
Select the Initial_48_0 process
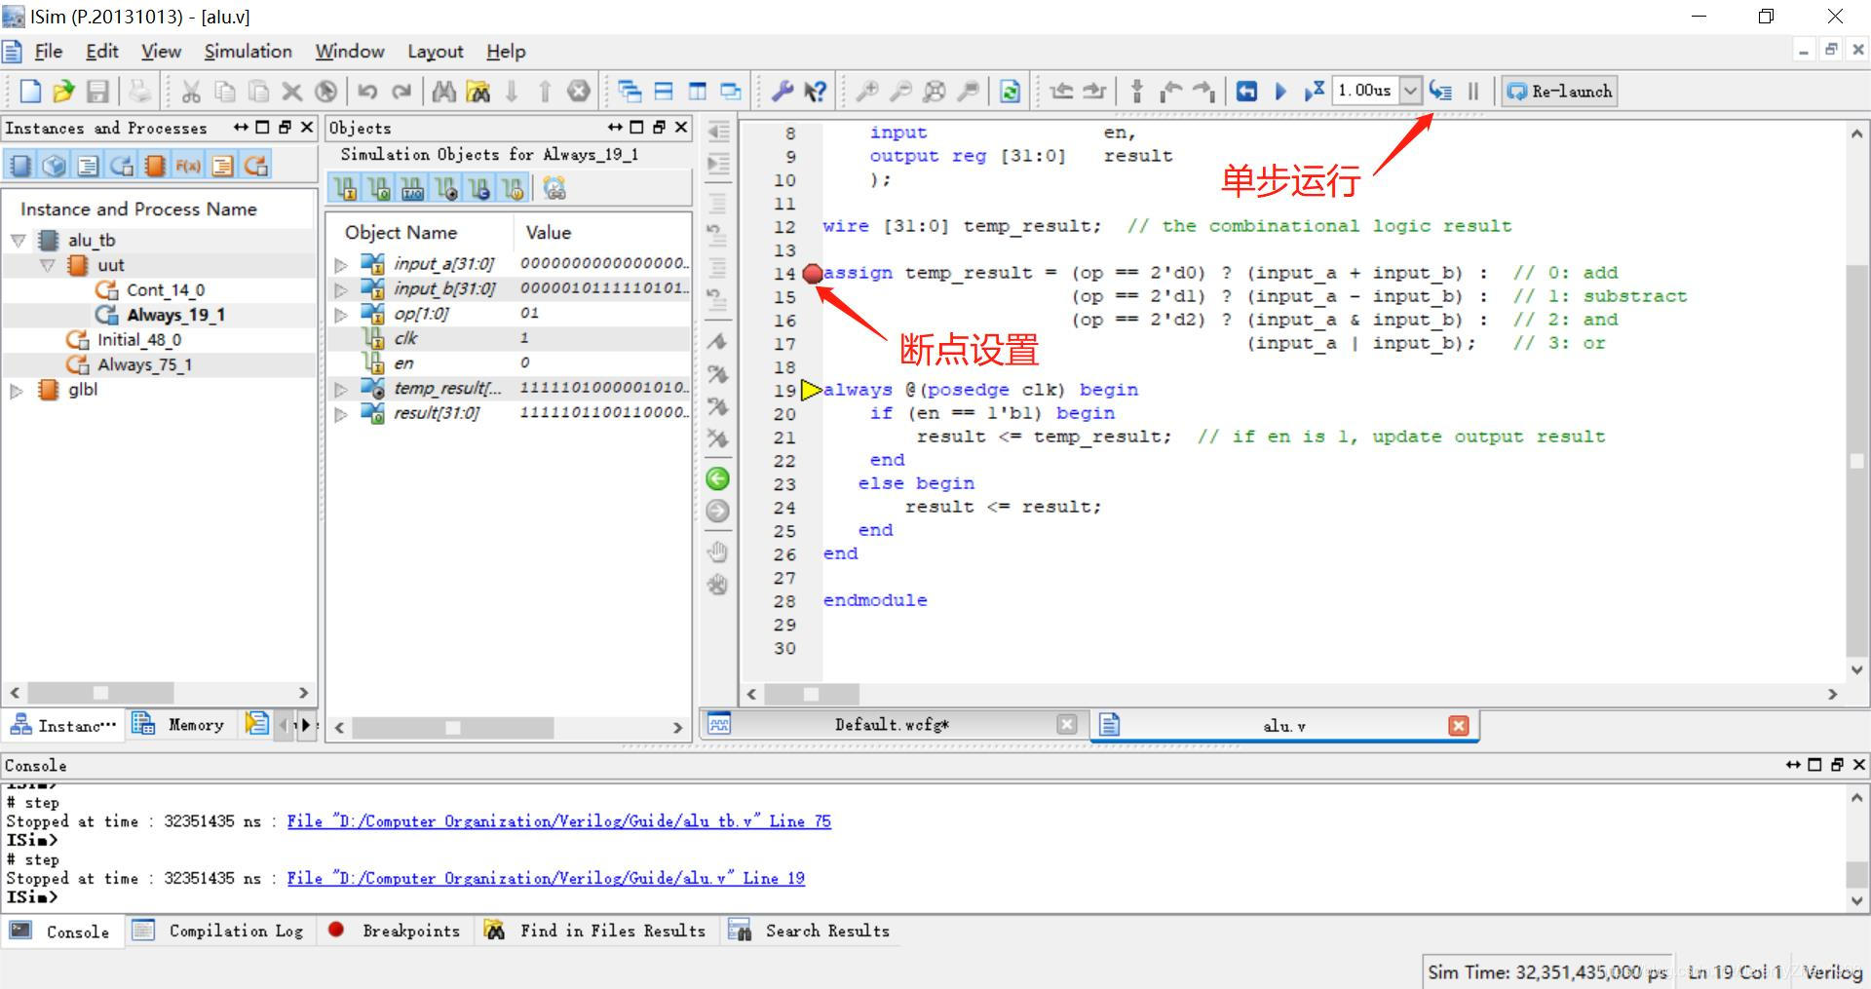pyautogui.click(x=138, y=339)
